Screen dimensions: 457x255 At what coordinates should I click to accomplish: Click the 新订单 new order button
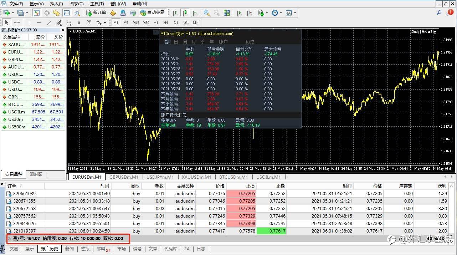click(96, 13)
